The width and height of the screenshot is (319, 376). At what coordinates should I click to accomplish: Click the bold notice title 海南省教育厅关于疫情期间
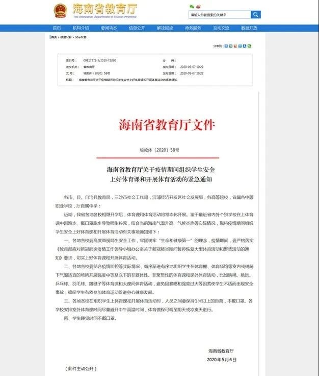tap(161, 170)
